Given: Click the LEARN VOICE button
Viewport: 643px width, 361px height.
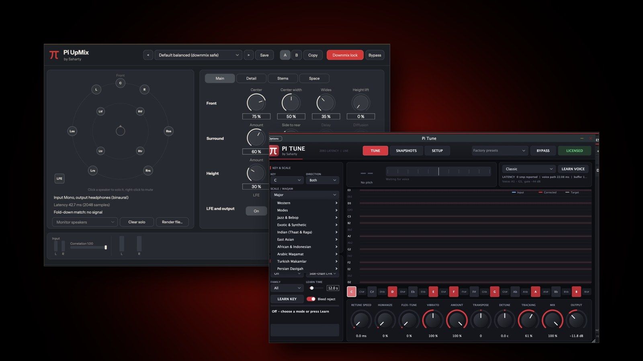Looking at the screenshot, I should pyautogui.click(x=573, y=169).
